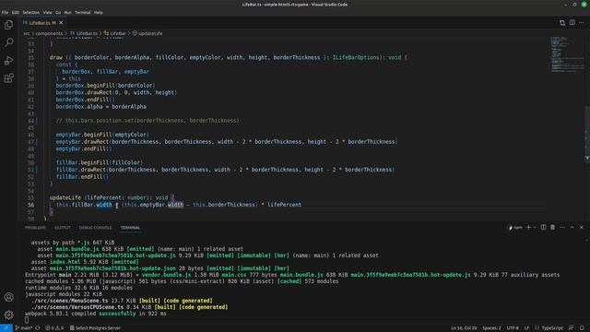The image size is (590, 332).
Task: Click the src breadcrumb segment
Action: (27, 33)
